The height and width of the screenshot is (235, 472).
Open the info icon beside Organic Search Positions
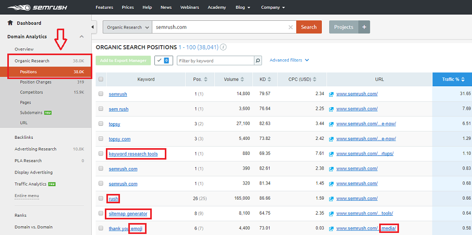(223, 47)
